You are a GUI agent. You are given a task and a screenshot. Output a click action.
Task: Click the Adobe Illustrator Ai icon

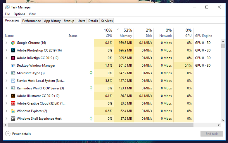point(13,96)
